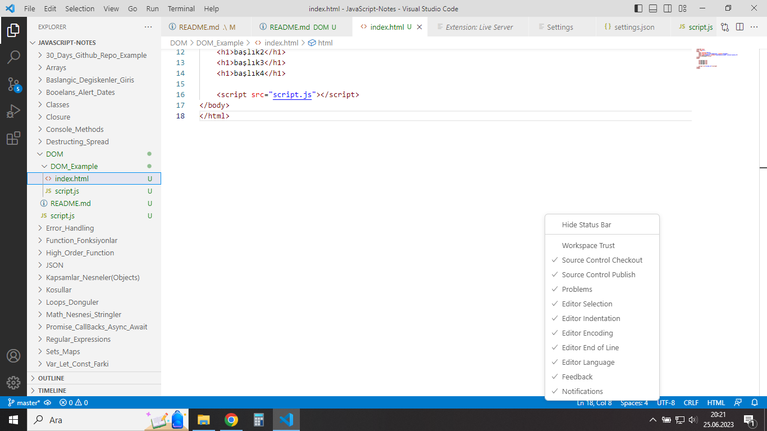This screenshot has height=431, width=767.
Task: Choose Hide Status Bar from context menu
Action: 602,224
